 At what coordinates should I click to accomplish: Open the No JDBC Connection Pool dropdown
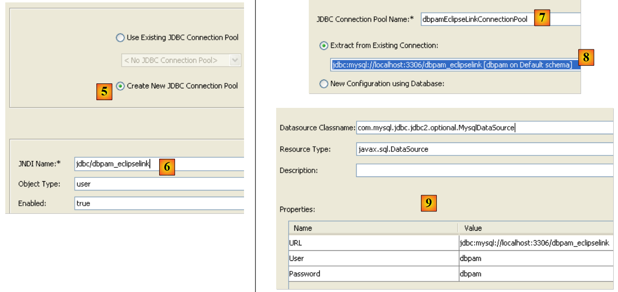point(181,60)
